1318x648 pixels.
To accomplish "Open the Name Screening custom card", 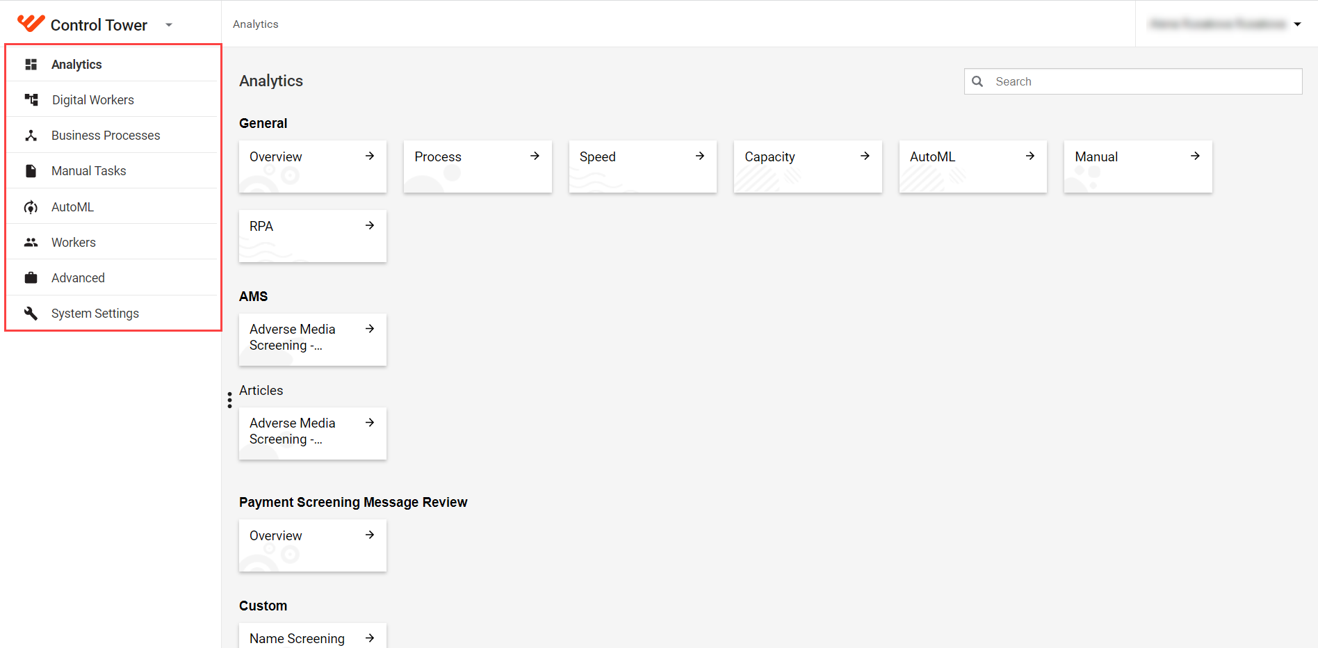I will (313, 636).
